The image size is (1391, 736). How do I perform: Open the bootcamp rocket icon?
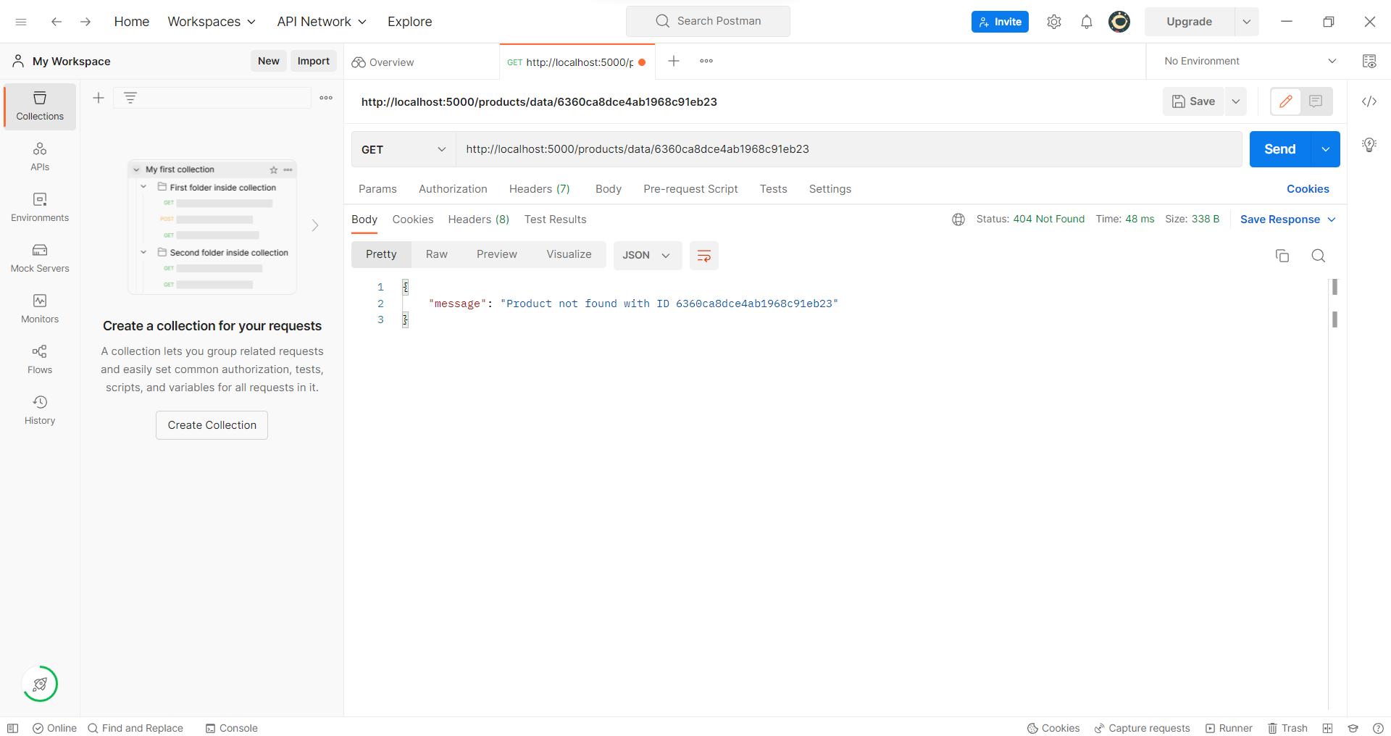click(40, 684)
